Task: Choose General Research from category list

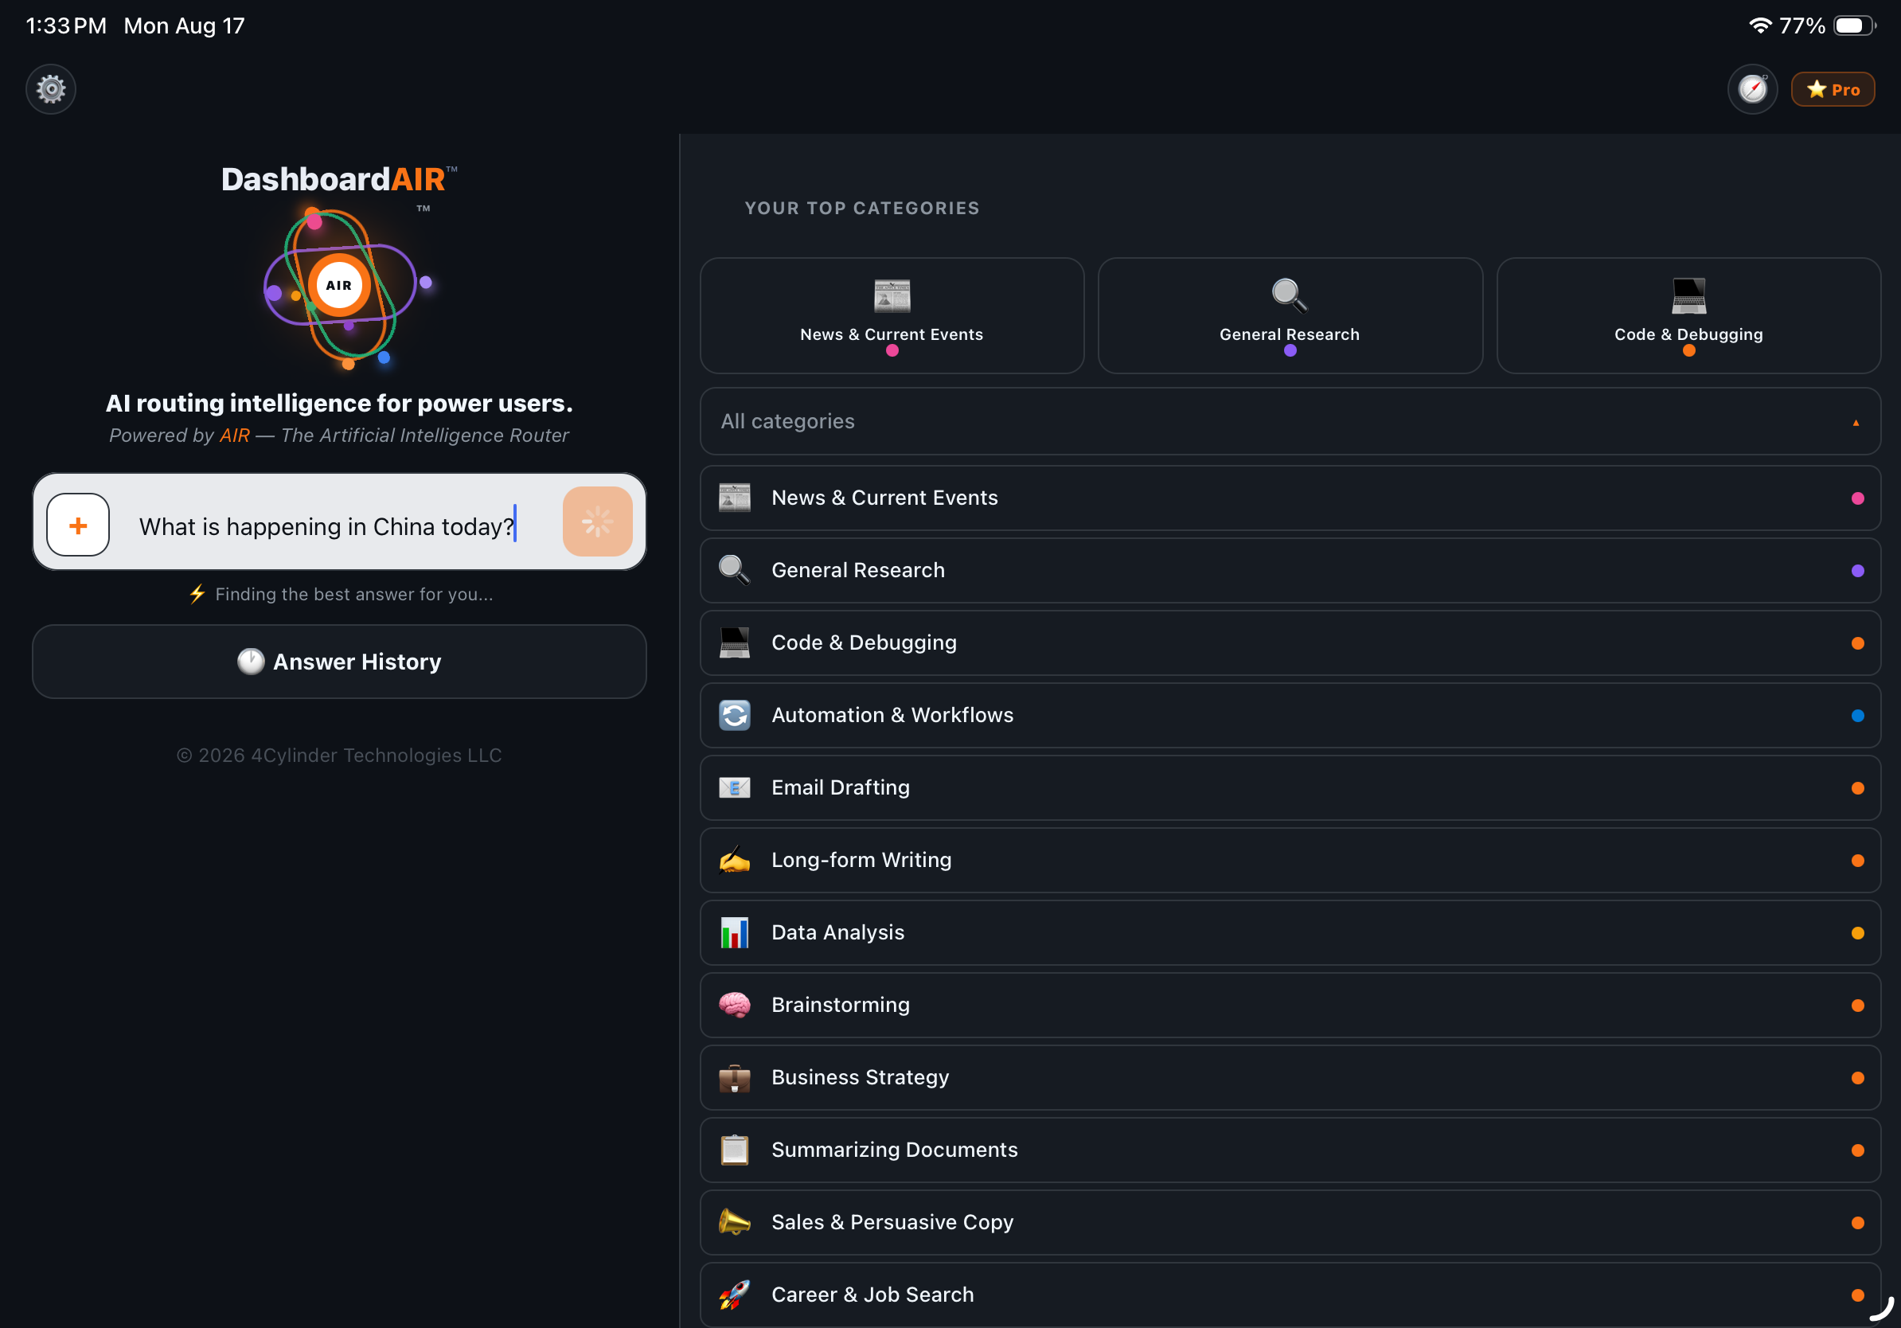Action: (x=1290, y=570)
